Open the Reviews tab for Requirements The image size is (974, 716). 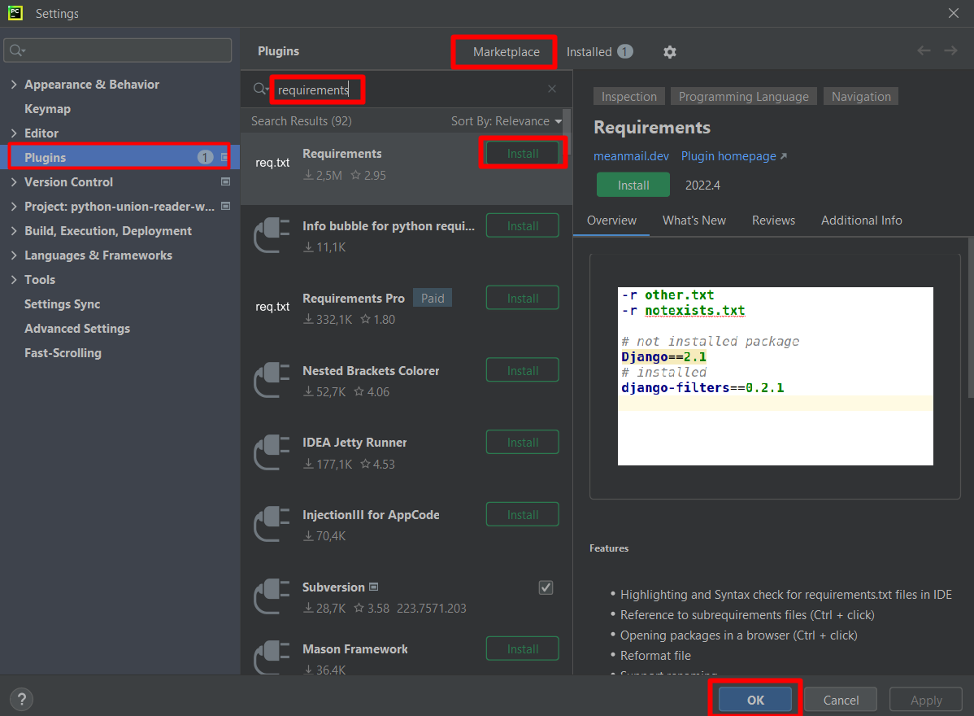pyautogui.click(x=773, y=220)
